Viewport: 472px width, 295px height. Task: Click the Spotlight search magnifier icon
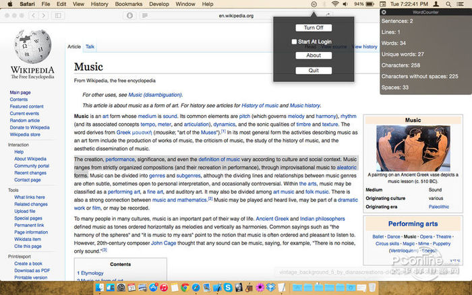(x=449, y=4)
